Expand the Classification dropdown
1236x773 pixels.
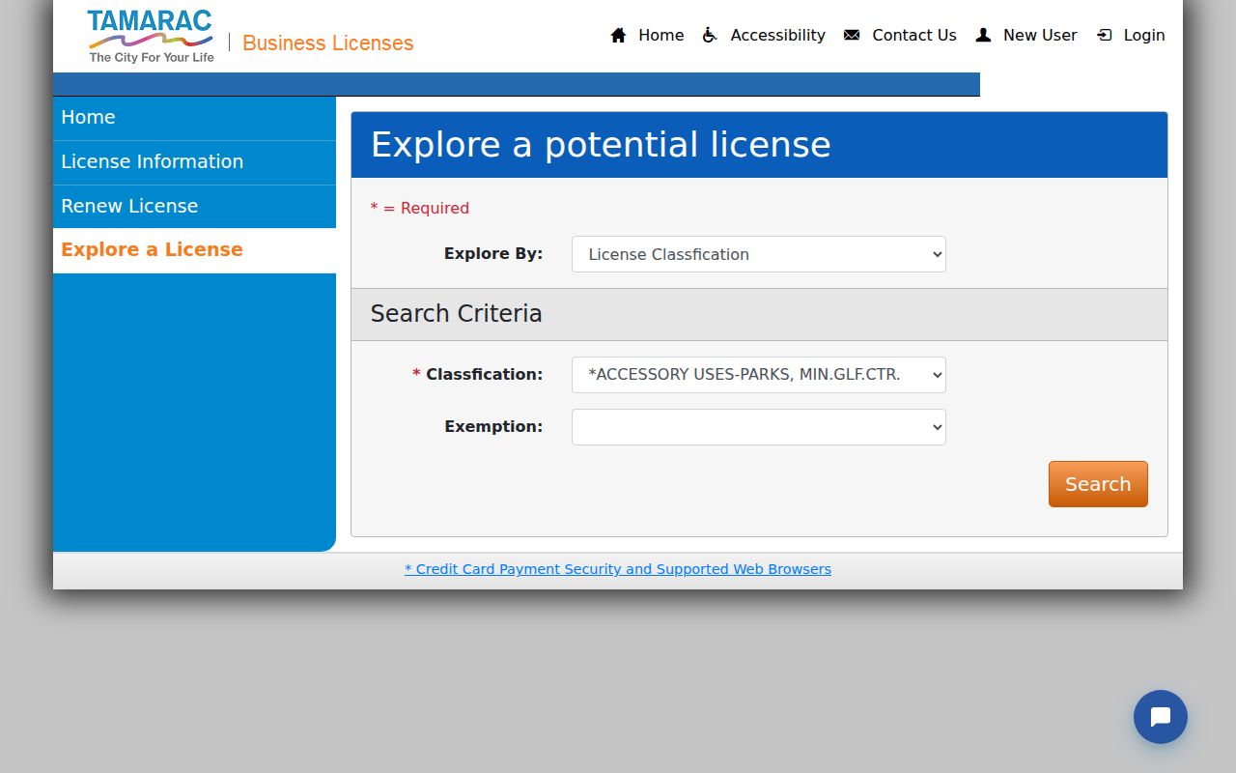(x=759, y=375)
